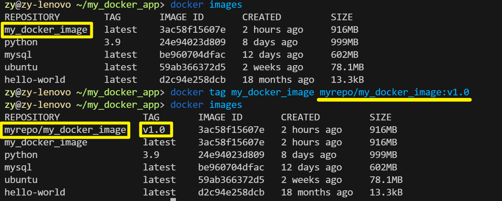The width and height of the screenshot is (502, 201).
Task: Click IMAGE ID header in first listing
Action: pyautogui.click(x=181, y=17)
